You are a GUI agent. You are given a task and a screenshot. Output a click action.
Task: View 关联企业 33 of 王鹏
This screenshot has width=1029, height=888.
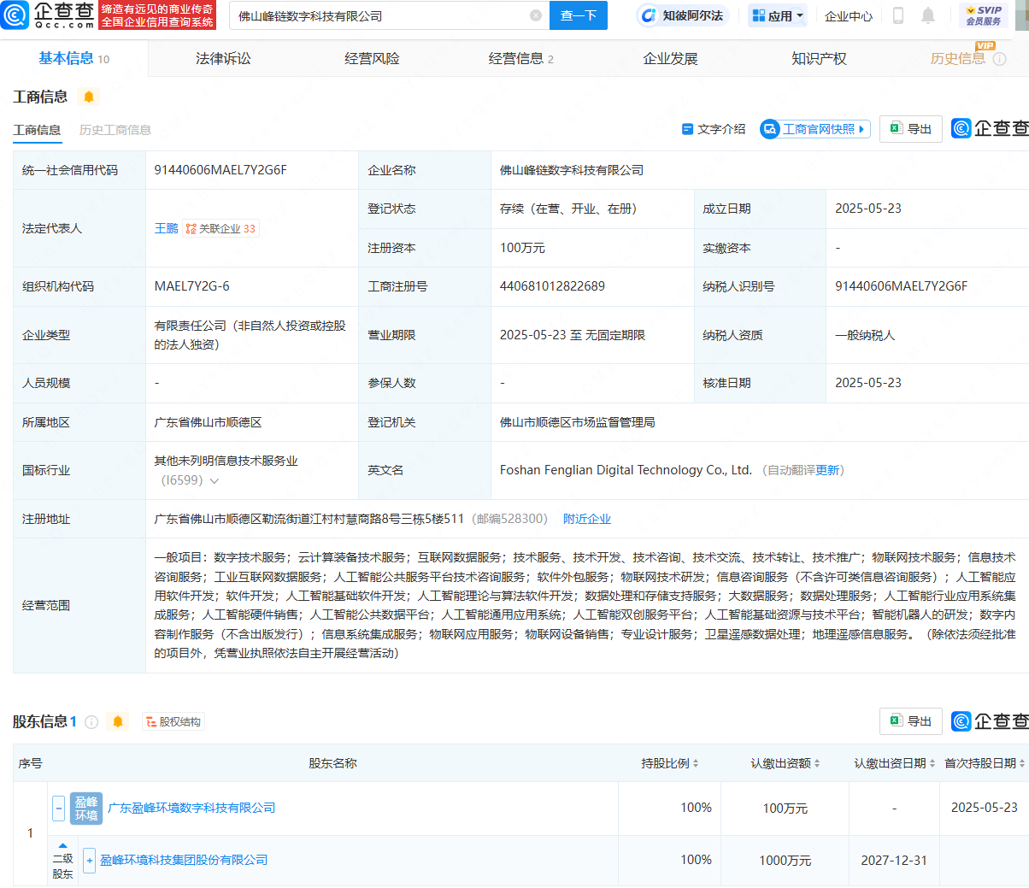220,228
